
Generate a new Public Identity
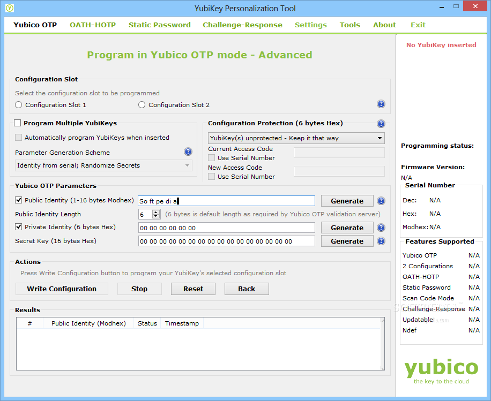pos(347,201)
